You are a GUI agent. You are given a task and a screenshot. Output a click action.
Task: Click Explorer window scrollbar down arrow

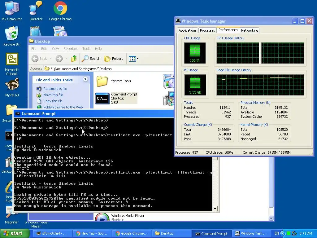pos(271,218)
